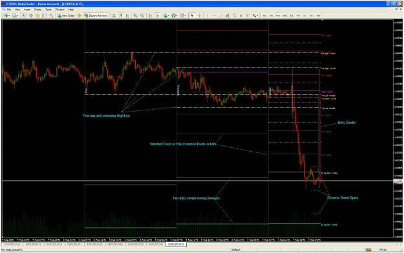Expand the Templates dropdown arrow
Image resolution: width=404 pixels, height=253 pixels.
coord(186,15)
